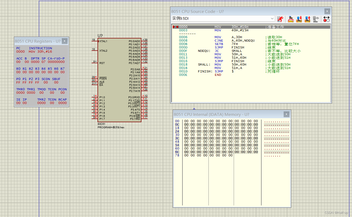
Task: Click the highlighted 0000 MOV 30H,#16H line
Action: 251,27
